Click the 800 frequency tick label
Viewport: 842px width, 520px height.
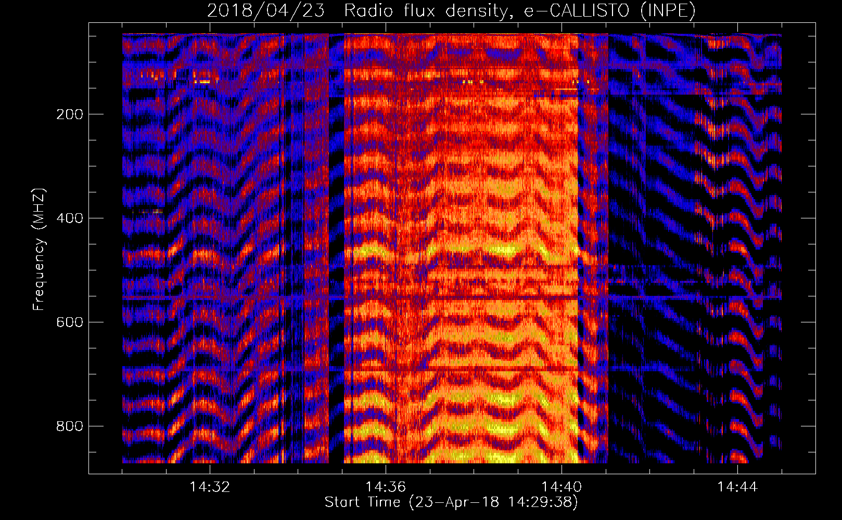coord(70,426)
